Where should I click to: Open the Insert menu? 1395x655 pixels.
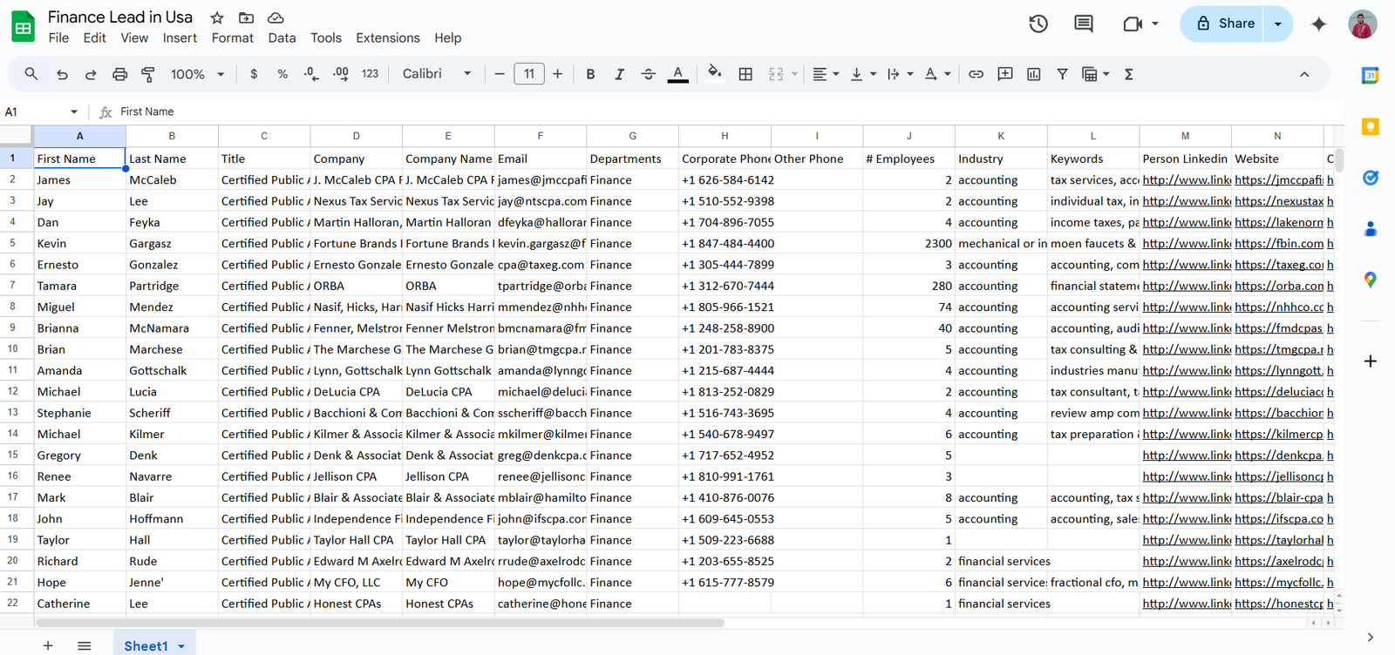coord(180,37)
